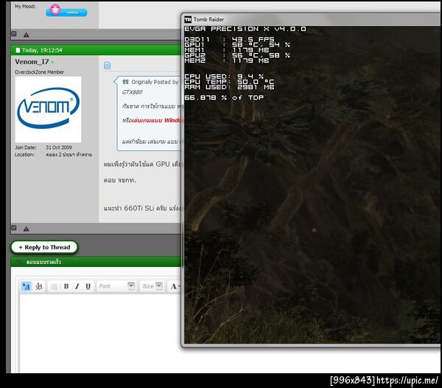Viewport: 442px width, 388px height.
Task: Click the Venom avatar image
Action: coord(48,109)
